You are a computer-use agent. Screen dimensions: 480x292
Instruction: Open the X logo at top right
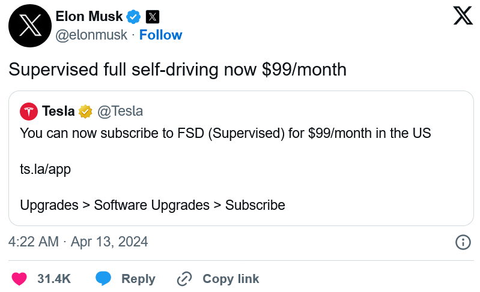pyautogui.click(x=463, y=16)
